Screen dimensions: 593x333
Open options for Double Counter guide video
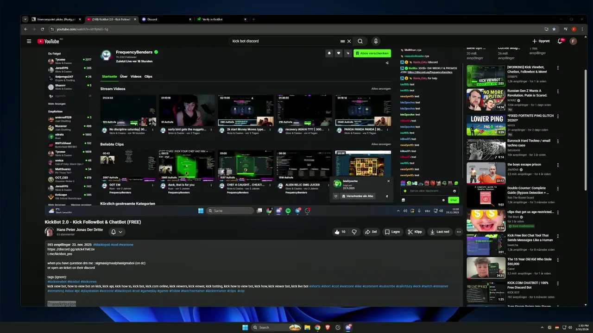(558, 189)
